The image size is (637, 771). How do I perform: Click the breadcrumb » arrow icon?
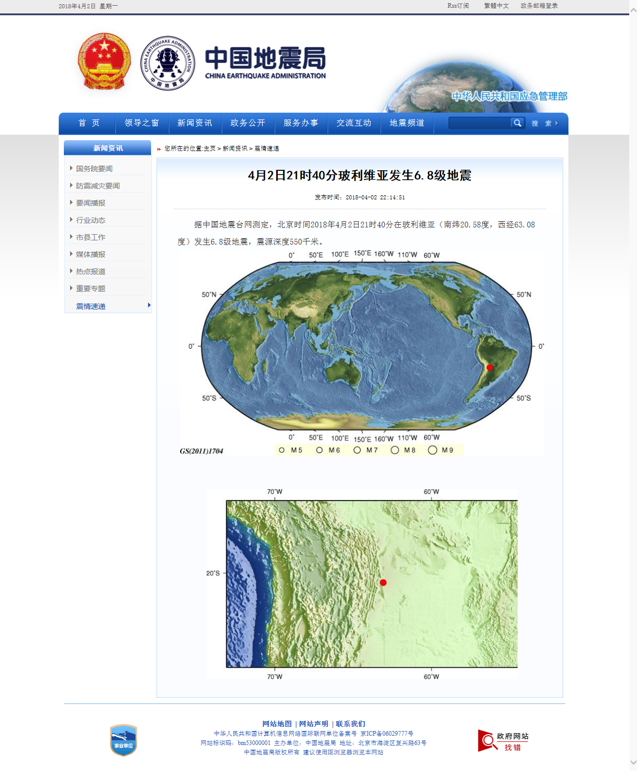159,149
